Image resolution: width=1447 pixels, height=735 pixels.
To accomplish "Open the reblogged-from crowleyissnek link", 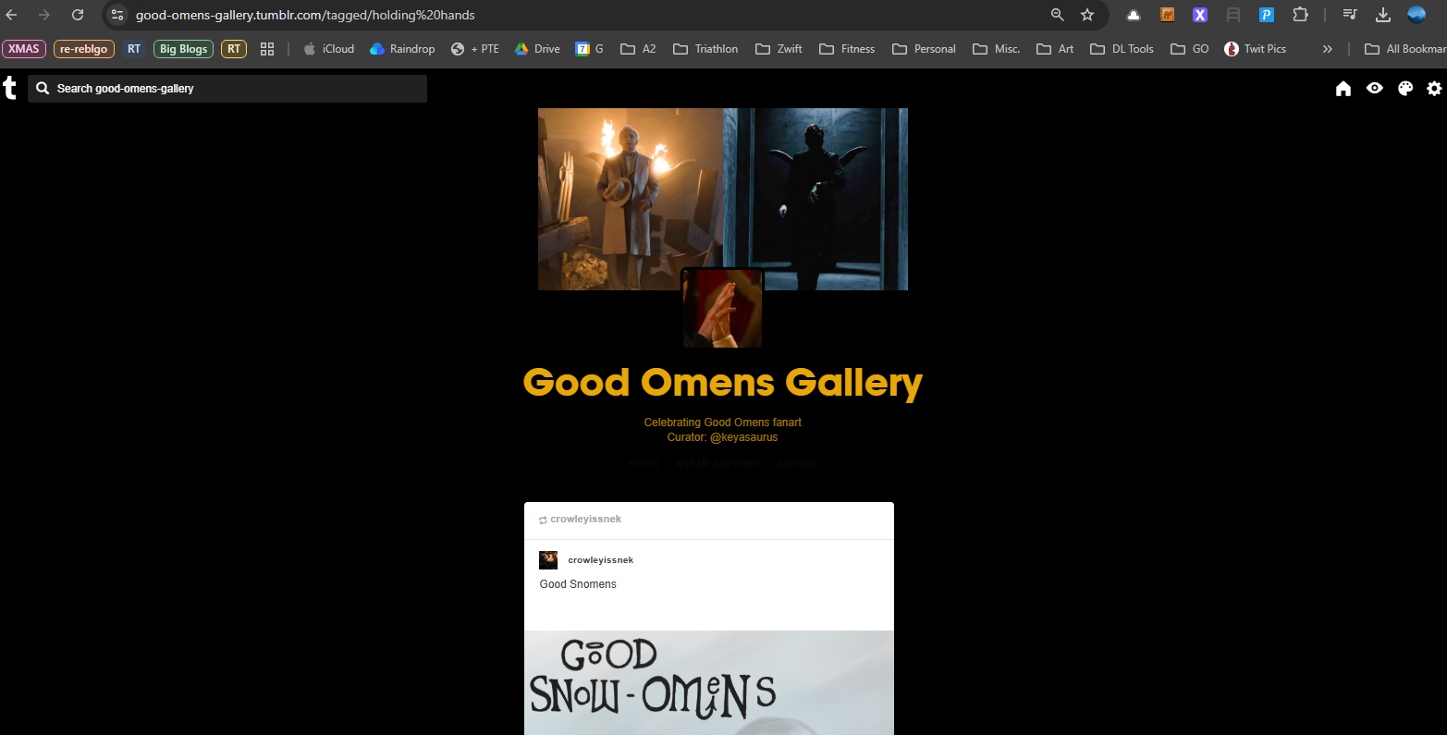I will point(585,520).
